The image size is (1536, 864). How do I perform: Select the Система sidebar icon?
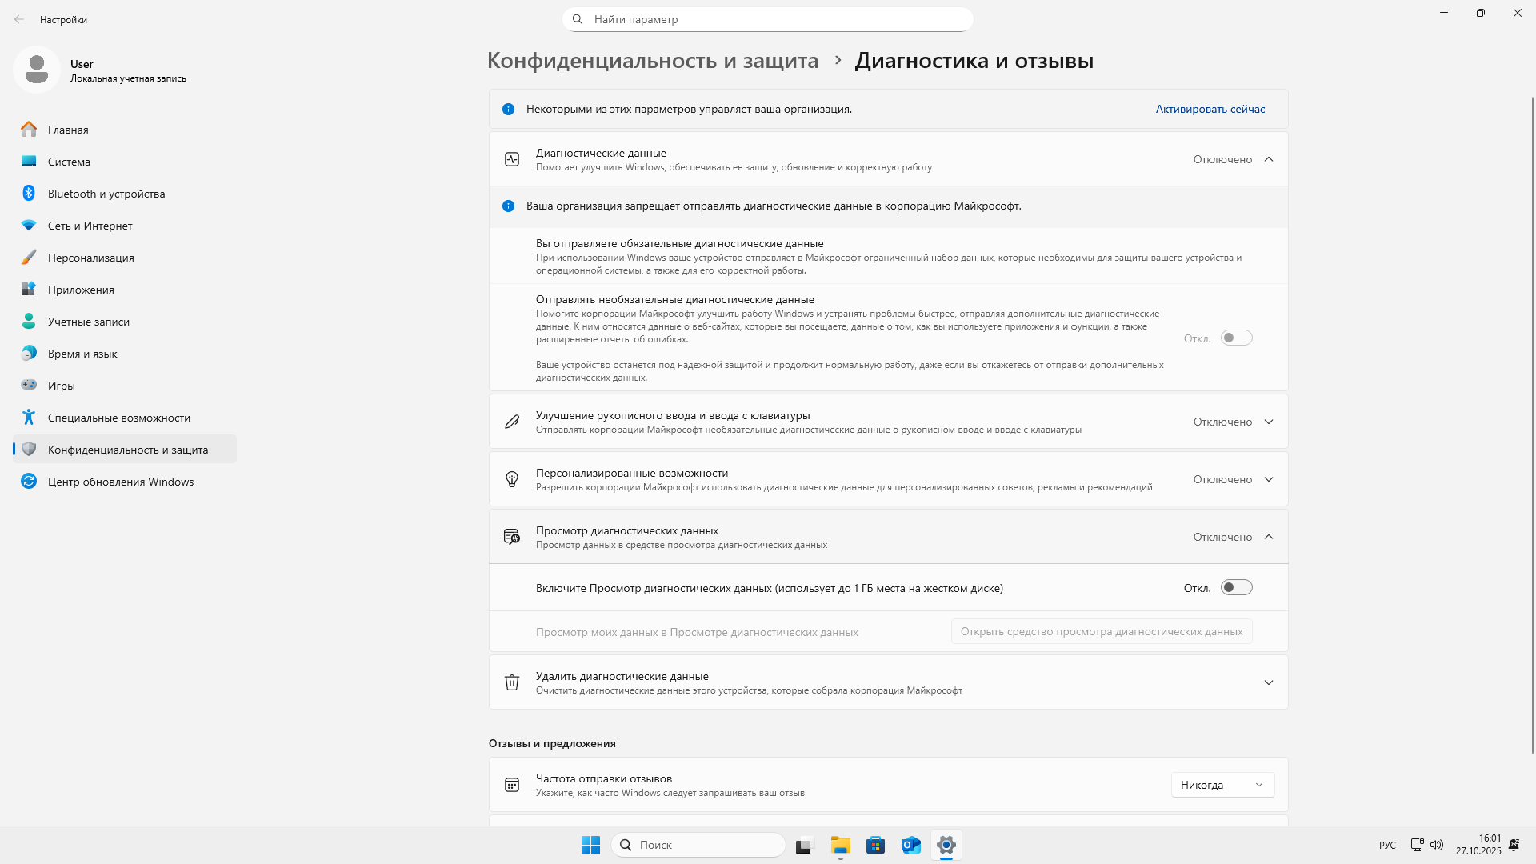(70, 162)
